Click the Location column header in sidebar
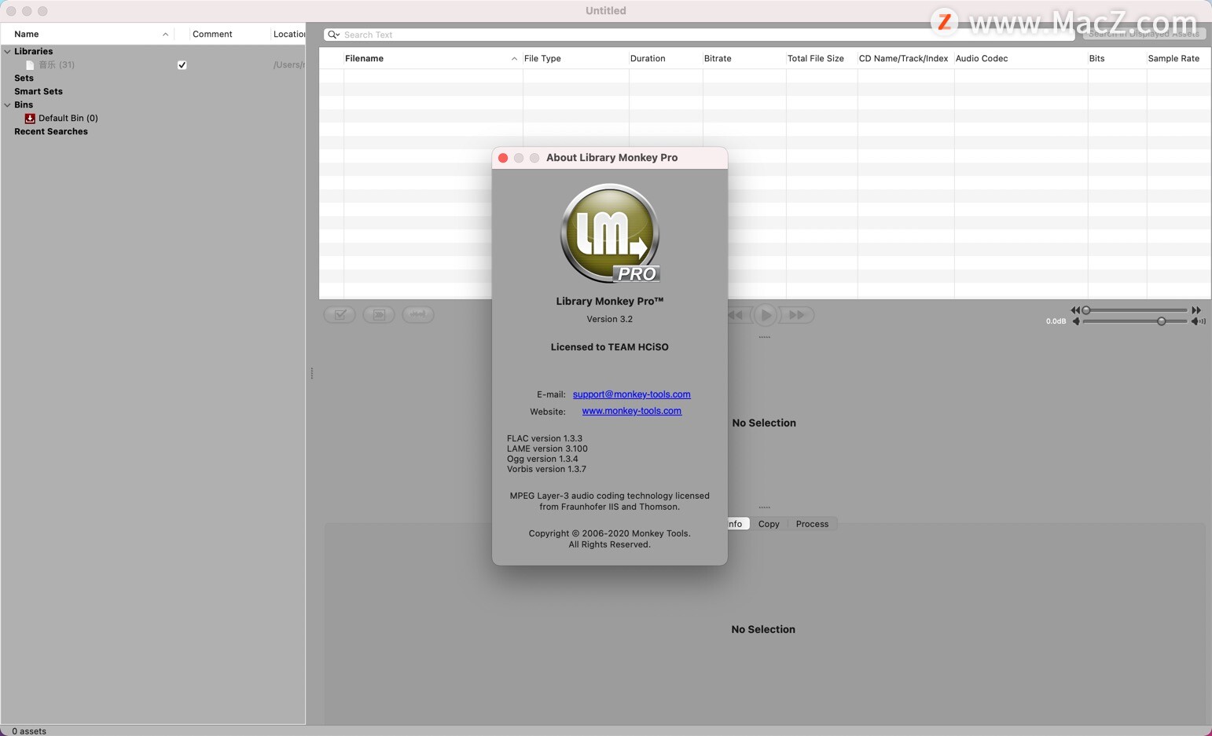Image resolution: width=1212 pixels, height=736 pixels. click(288, 35)
